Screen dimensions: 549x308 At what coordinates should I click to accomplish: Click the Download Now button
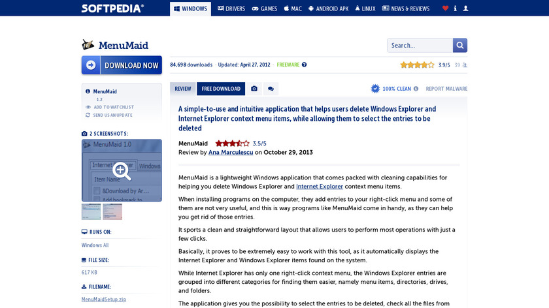pyautogui.click(x=122, y=65)
